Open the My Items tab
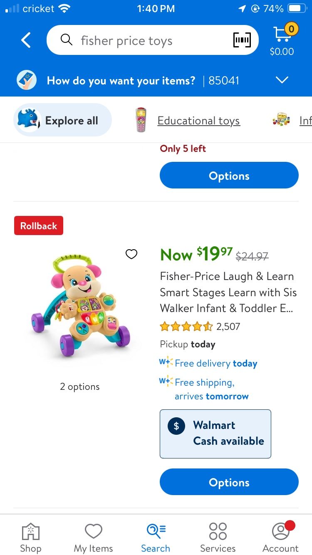Screen dimensions: 312x555 click(93, 538)
